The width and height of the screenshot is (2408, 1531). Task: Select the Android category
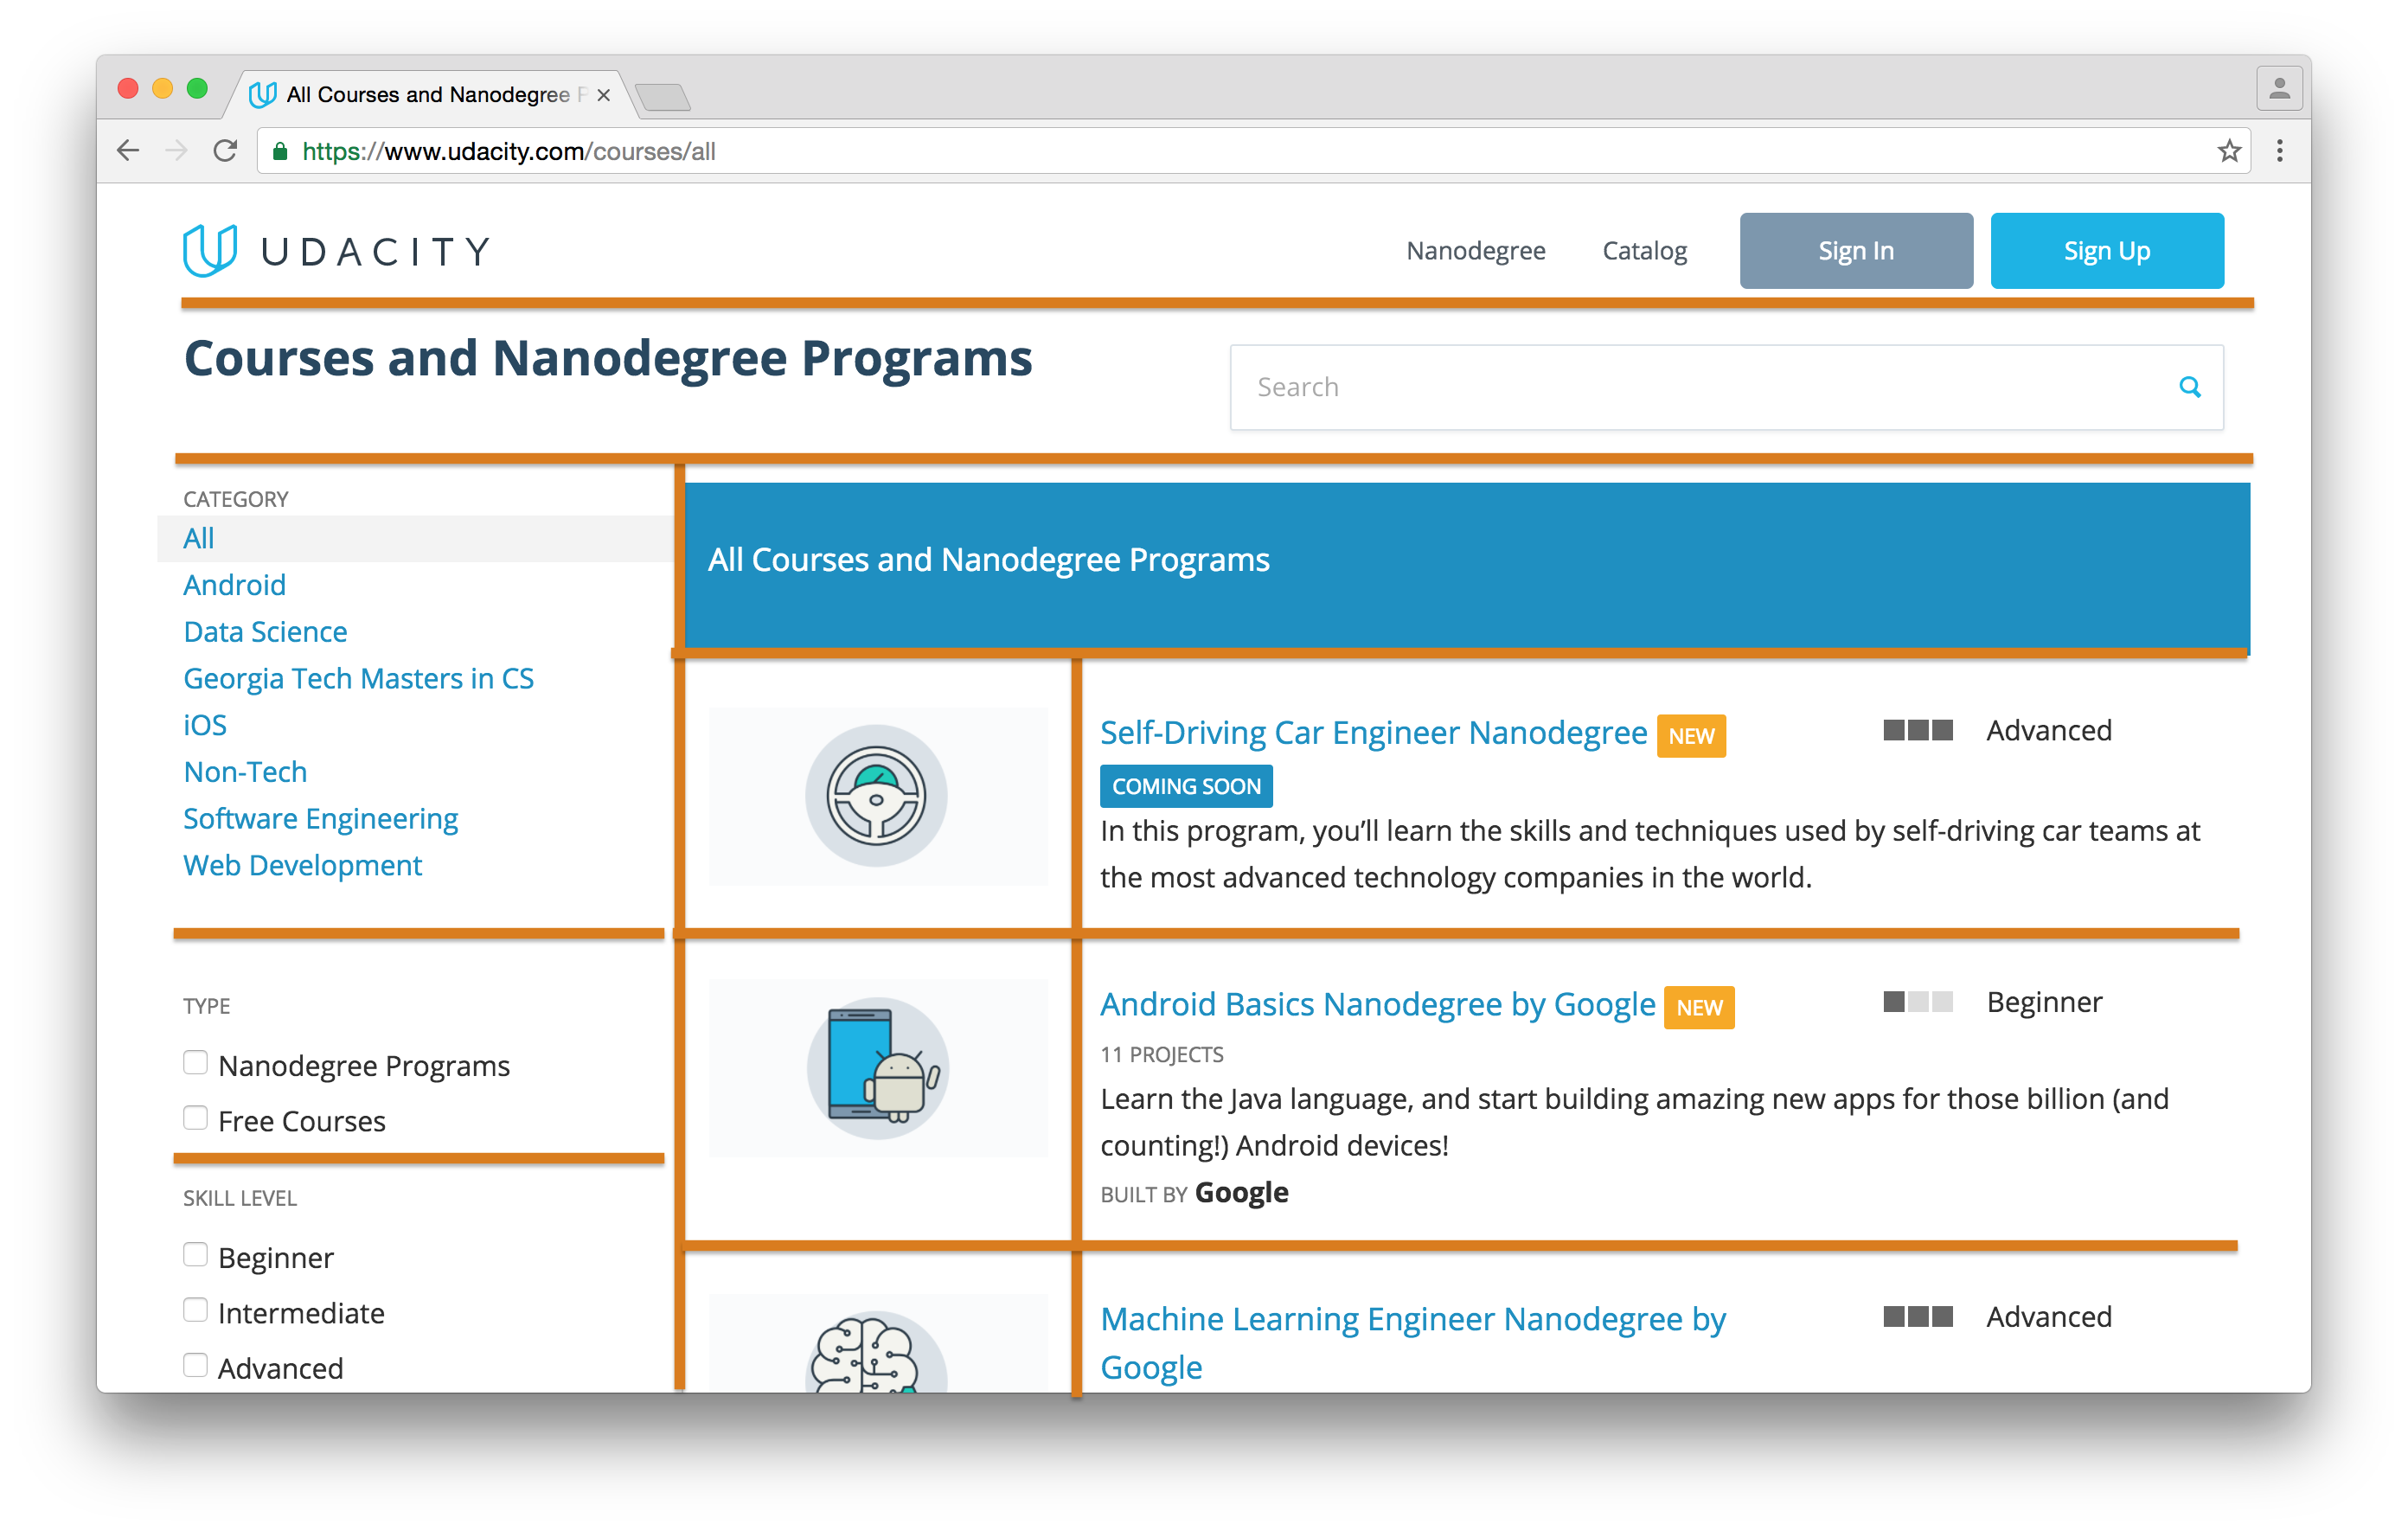click(234, 585)
